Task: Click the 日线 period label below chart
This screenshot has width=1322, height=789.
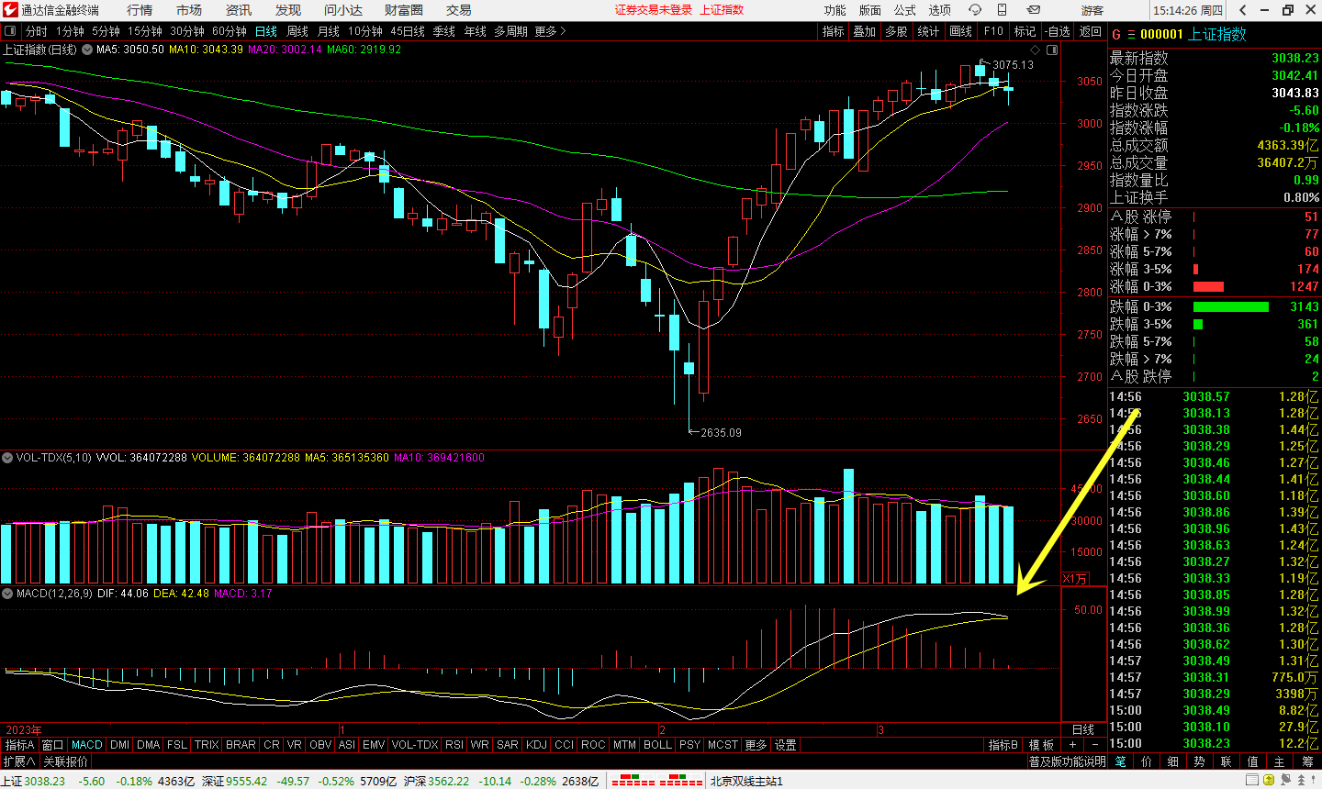Action: click(1084, 729)
